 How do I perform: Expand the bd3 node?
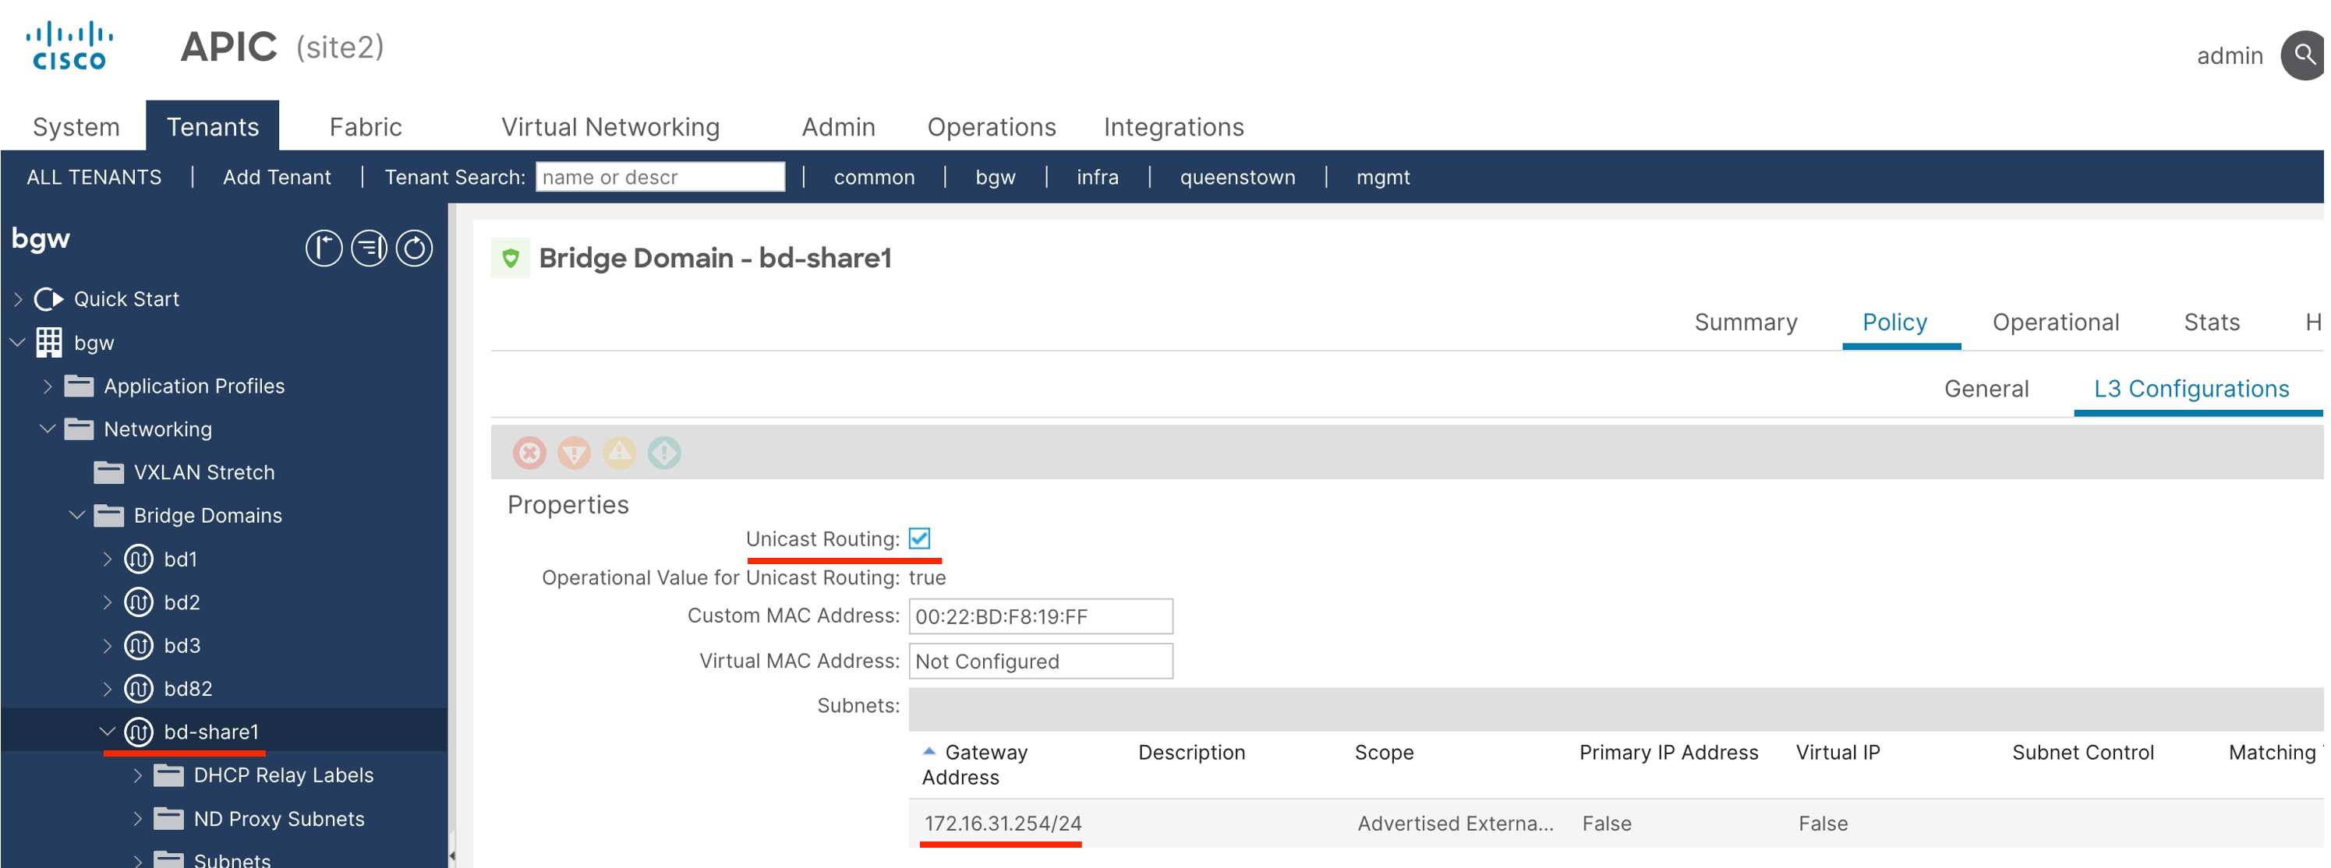coord(107,646)
